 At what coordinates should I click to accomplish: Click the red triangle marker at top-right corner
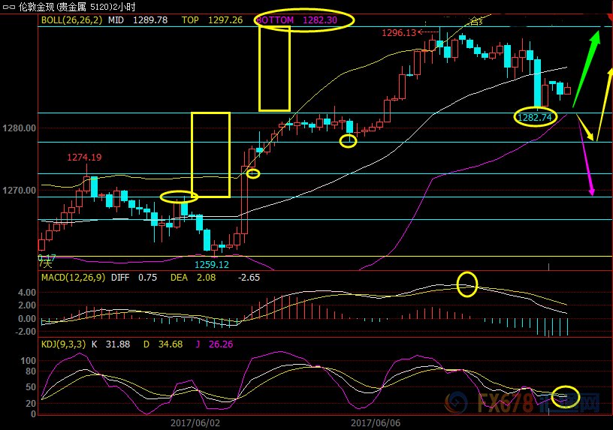tap(608, 17)
